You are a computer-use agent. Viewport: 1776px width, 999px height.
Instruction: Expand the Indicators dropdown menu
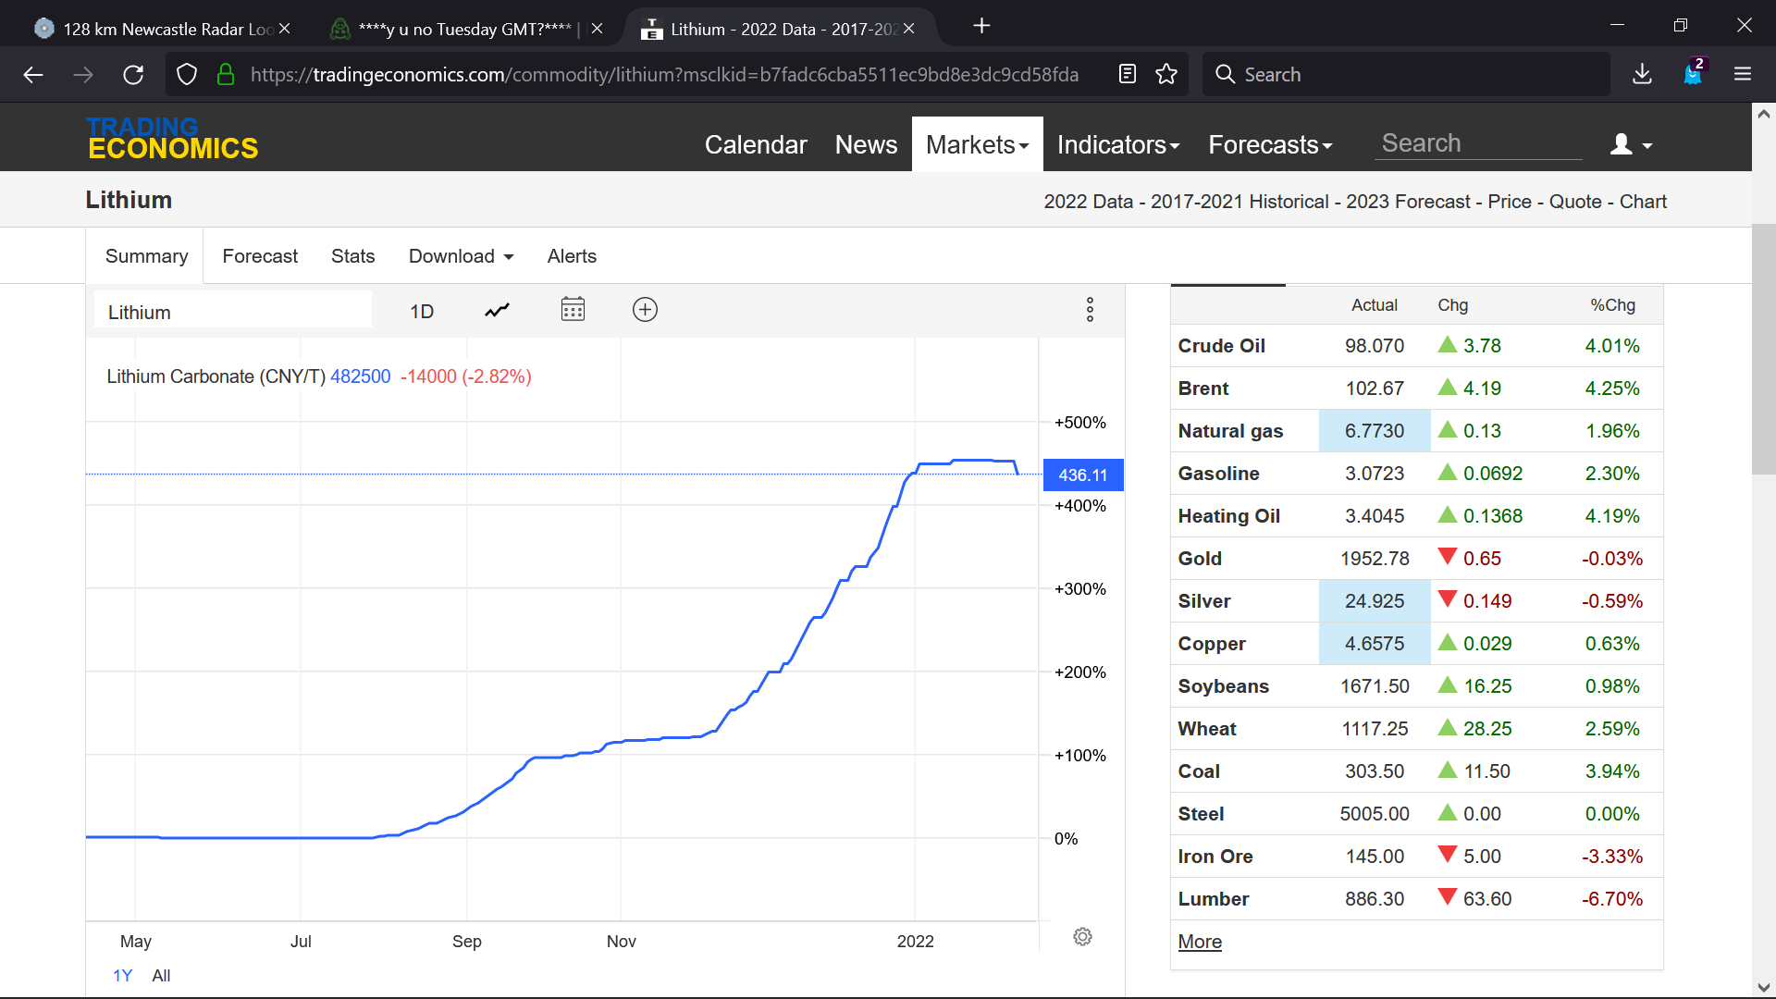1118,145
